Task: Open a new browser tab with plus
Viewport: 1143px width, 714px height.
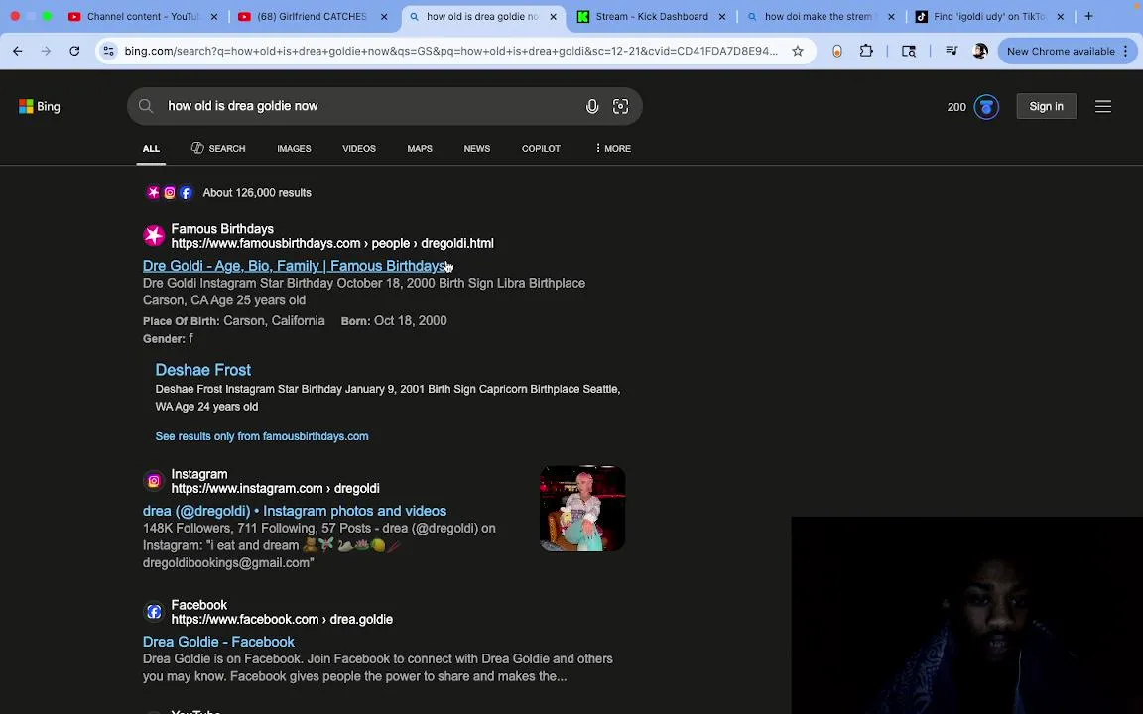Action: 1088,16
